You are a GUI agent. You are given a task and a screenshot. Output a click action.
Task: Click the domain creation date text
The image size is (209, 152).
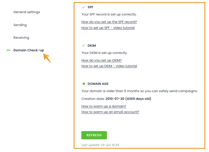(x=116, y=99)
